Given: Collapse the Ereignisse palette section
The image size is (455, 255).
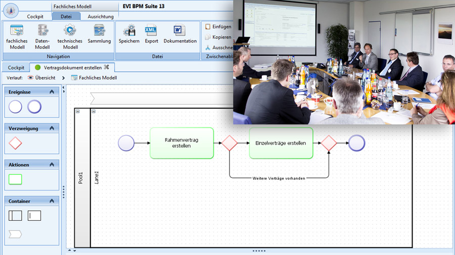Looking at the screenshot, I should (52, 92).
